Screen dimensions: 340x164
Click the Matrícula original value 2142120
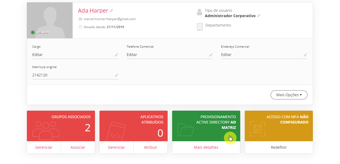point(40,75)
